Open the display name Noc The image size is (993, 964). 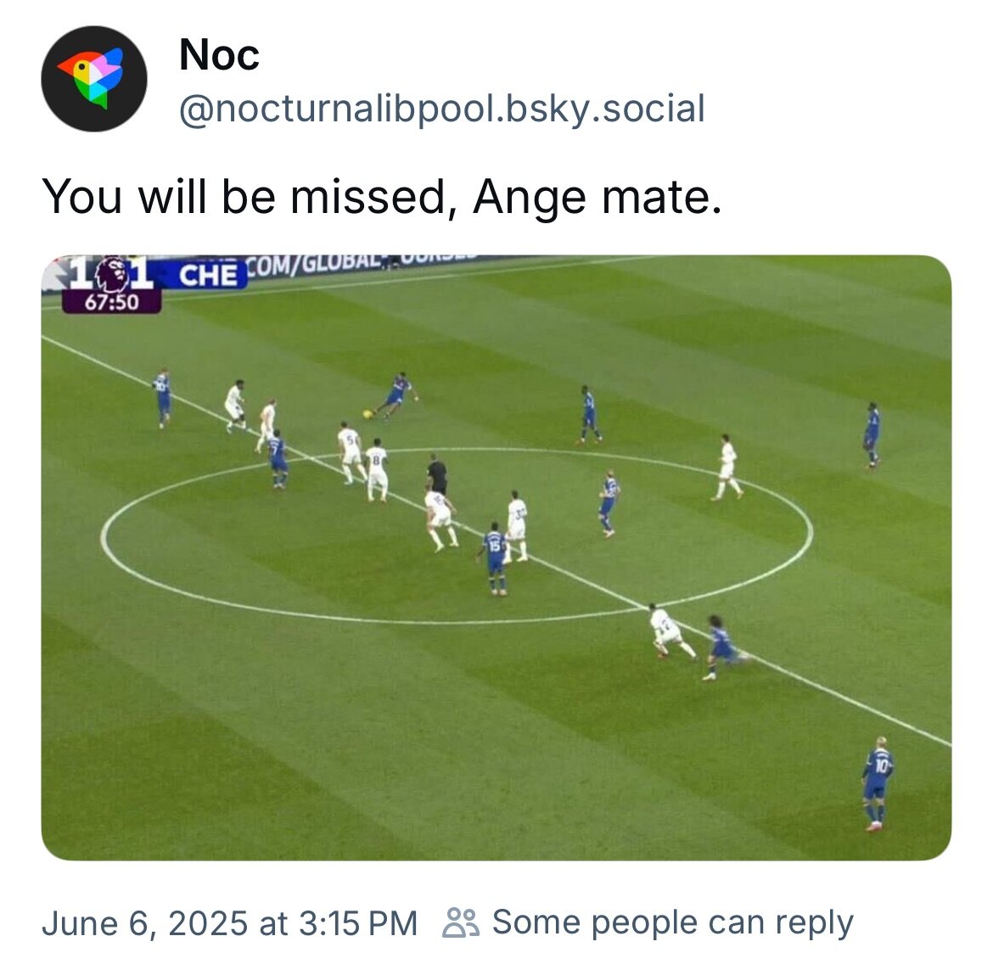pyautogui.click(x=219, y=55)
